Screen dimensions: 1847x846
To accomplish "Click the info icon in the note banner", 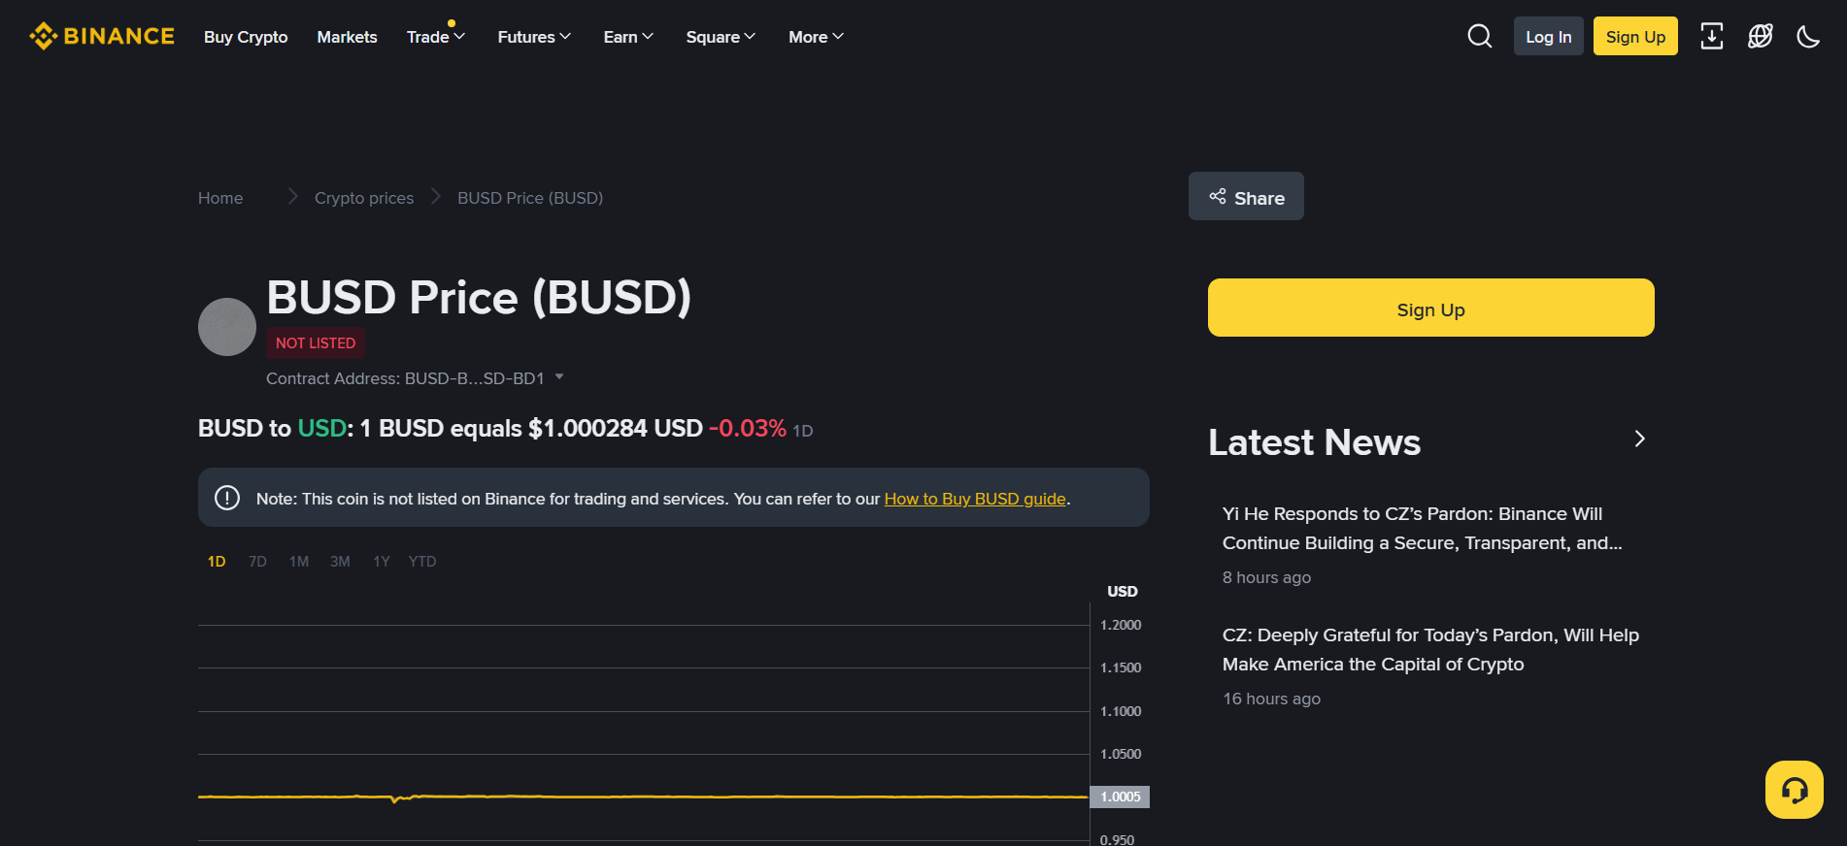I will click(x=227, y=498).
